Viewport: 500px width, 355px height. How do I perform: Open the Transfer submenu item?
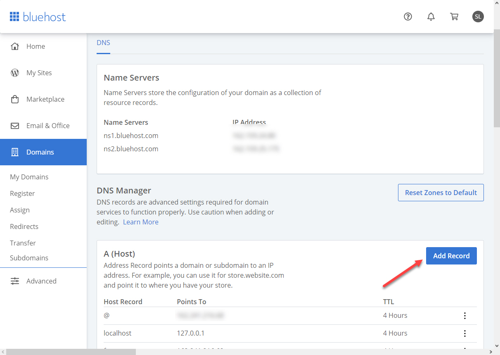click(x=23, y=243)
